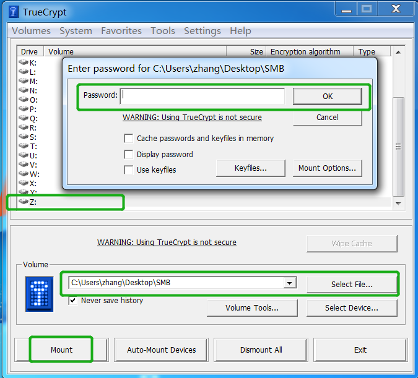This screenshot has width=418, height=378.
Task: Select the U: drive icon
Action: pos(24,155)
